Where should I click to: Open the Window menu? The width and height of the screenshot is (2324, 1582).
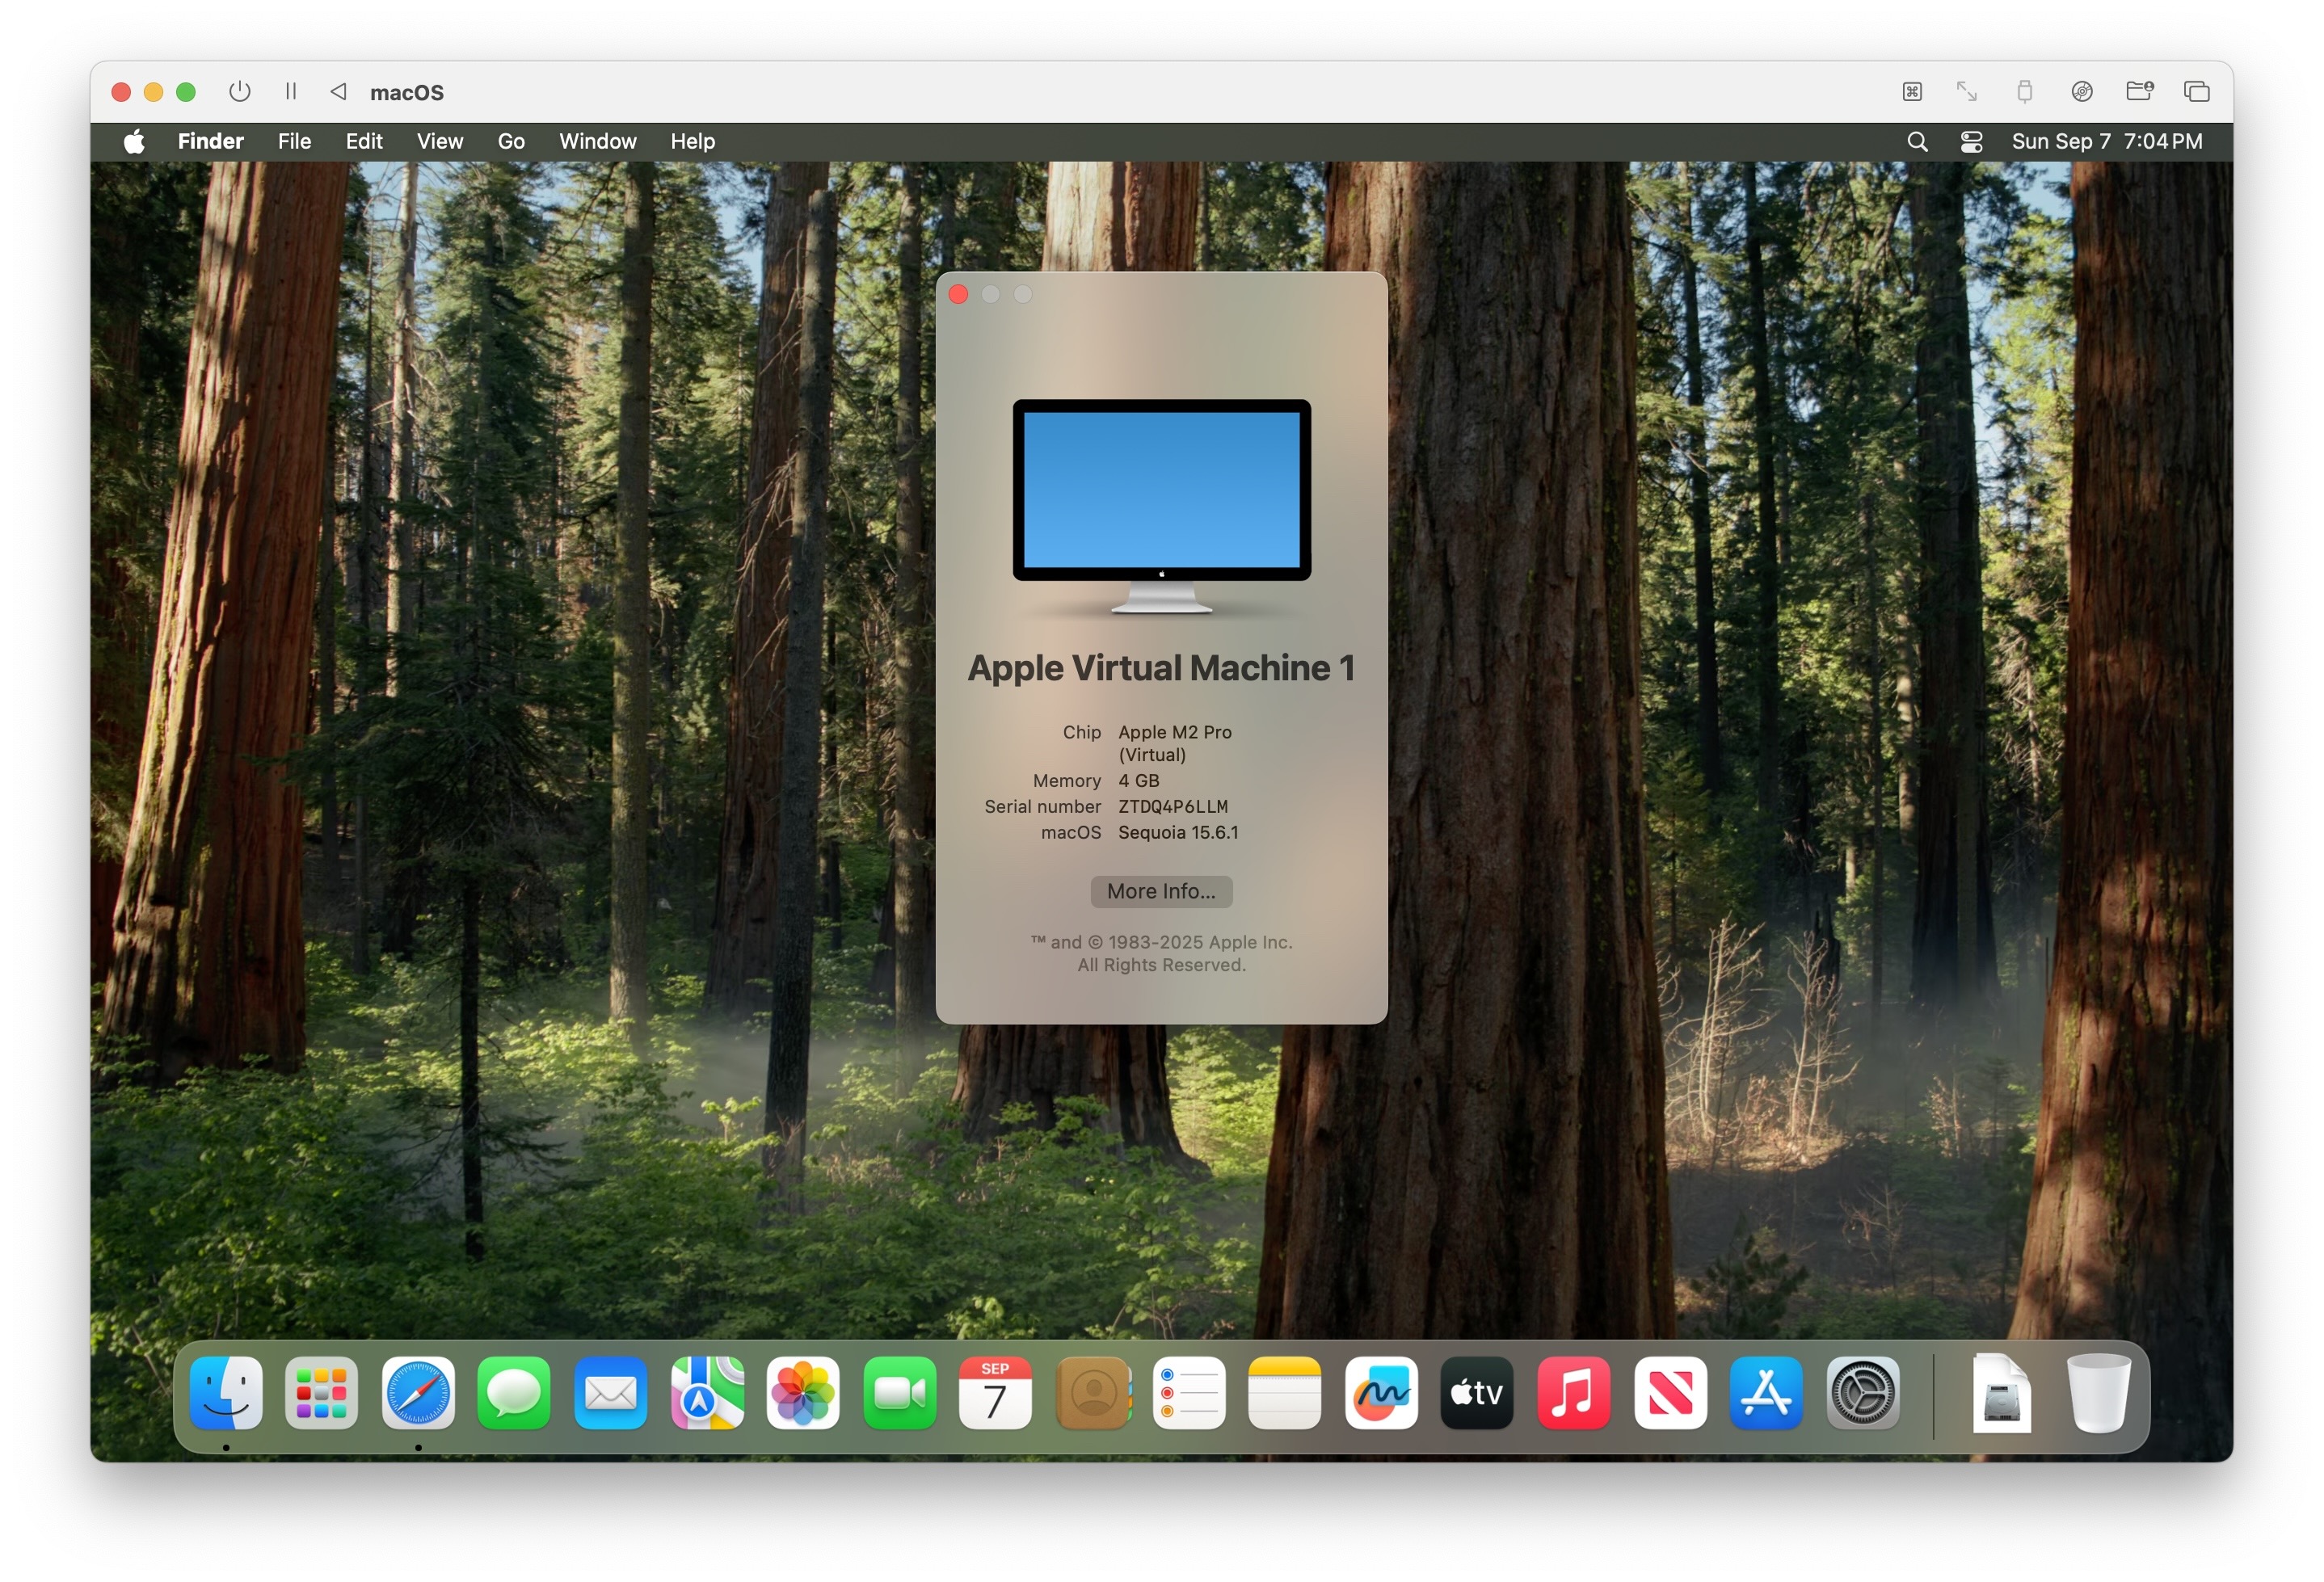pyautogui.click(x=598, y=142)
